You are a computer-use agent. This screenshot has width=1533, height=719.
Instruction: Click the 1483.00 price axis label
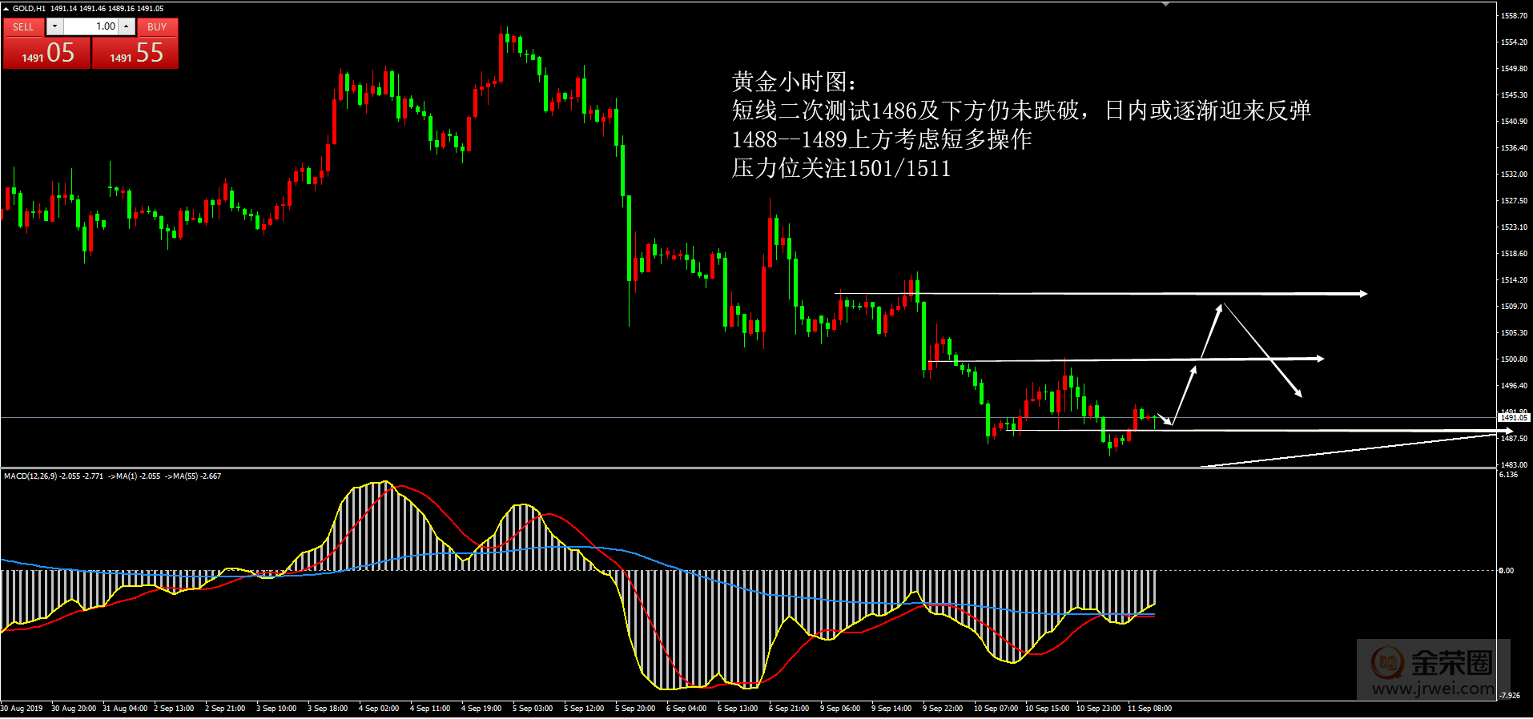(1514, 464)
